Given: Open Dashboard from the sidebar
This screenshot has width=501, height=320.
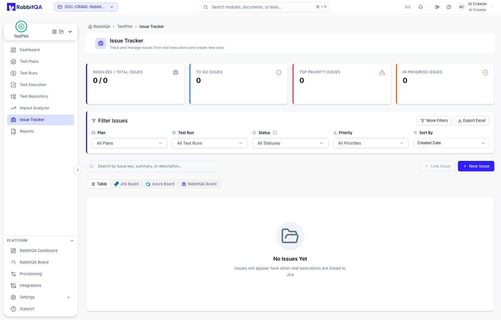Looking at the screenshot, I should click(40, 50).
